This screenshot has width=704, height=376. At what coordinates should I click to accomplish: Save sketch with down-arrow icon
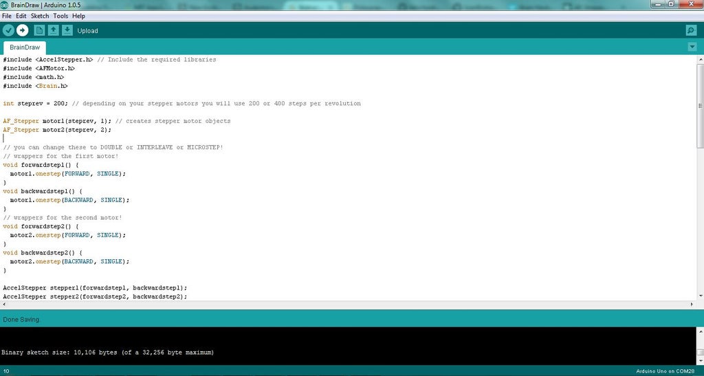[67, 30]
